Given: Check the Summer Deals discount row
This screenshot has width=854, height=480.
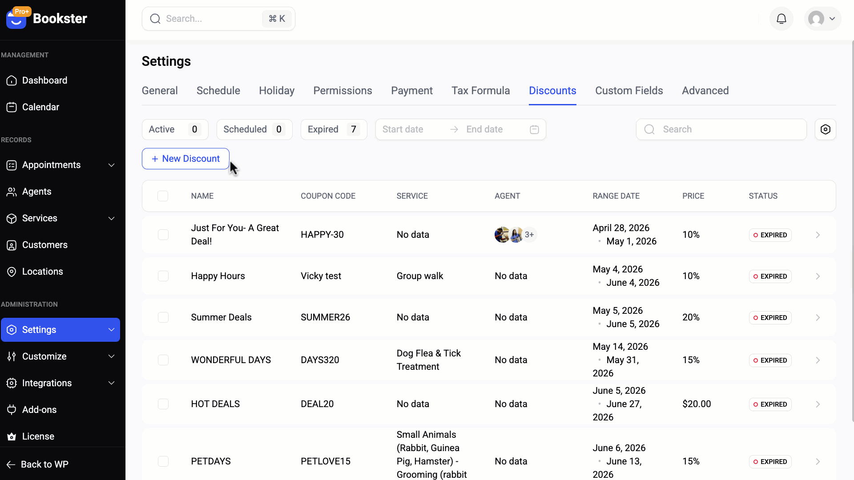Looking at the screenshot, I should tap(163, 317).
